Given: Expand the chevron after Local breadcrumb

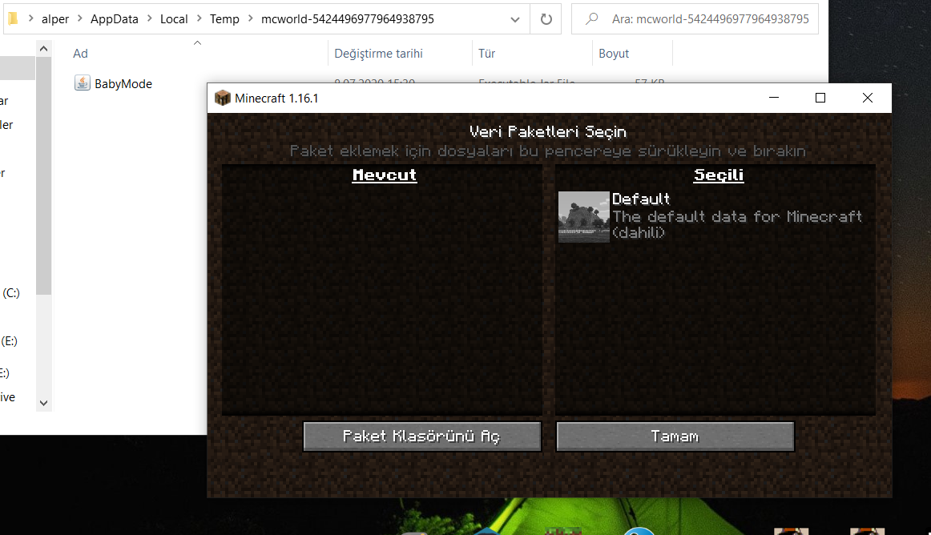Looking at the screenshot, I should coord(199,18).
